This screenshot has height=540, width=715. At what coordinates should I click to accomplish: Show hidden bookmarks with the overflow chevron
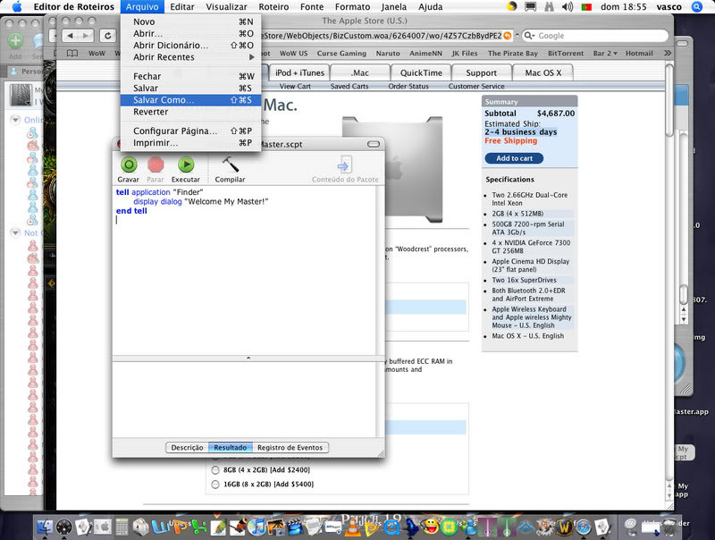coord(668,54)
